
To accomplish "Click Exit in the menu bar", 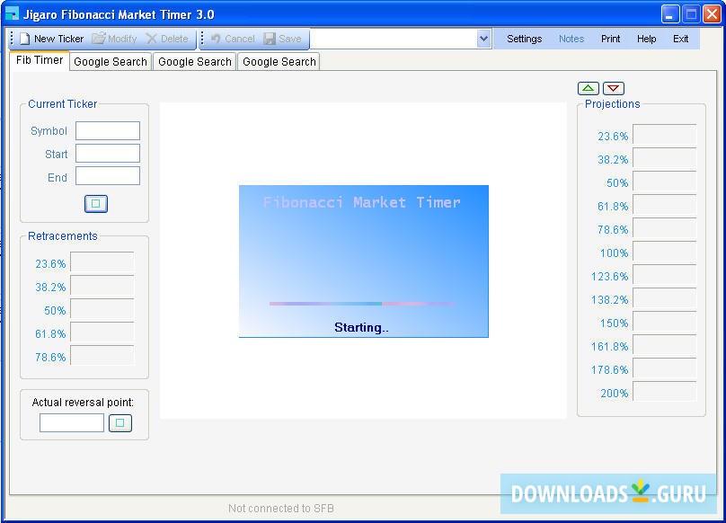I will point(680,39).
